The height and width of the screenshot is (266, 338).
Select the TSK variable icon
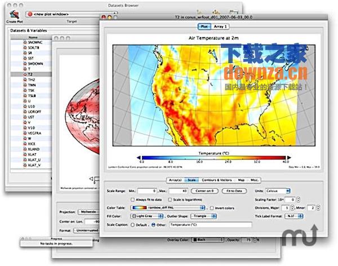(25, 90)
